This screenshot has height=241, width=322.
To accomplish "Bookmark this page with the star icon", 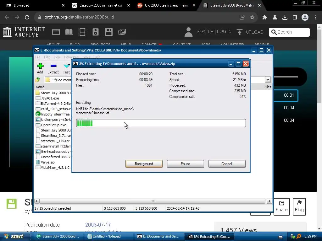I will (x=252, y=17).
